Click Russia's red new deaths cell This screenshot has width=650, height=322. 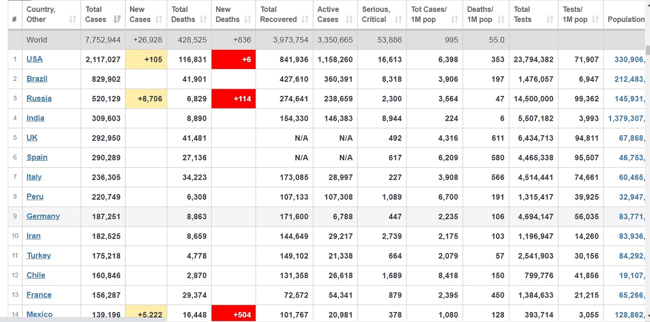[x=233, y=98]
